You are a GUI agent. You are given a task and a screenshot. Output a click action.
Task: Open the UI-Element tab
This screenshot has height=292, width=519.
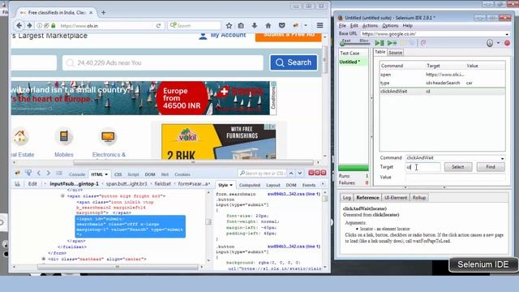396,198
